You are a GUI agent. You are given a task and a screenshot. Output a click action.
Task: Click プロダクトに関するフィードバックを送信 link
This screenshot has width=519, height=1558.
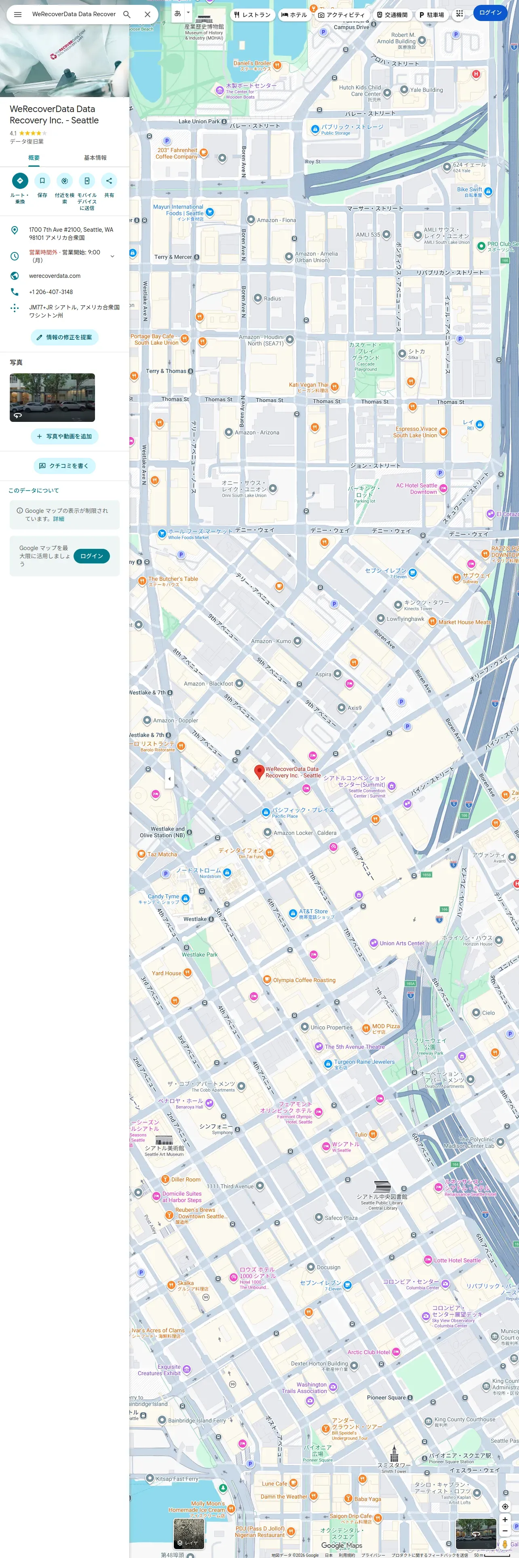coord(430,1555)
